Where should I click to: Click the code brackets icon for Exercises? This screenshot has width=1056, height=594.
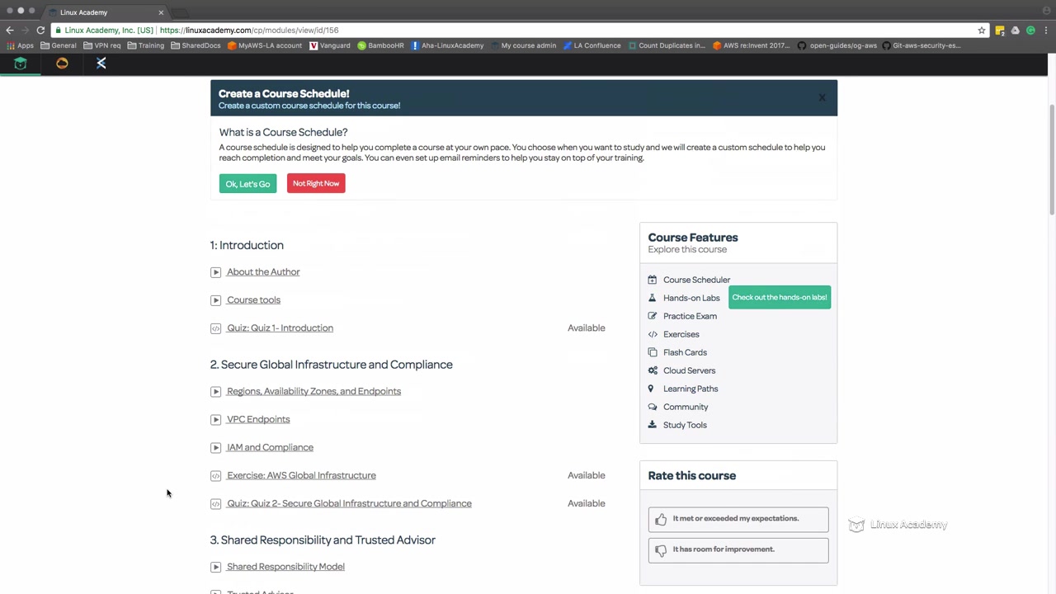pos(653,334)
